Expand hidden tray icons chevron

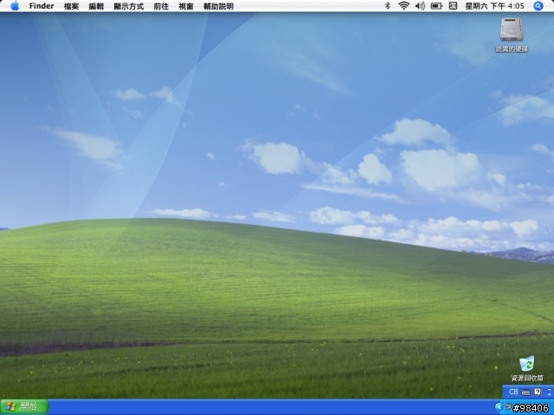(499, 407)
